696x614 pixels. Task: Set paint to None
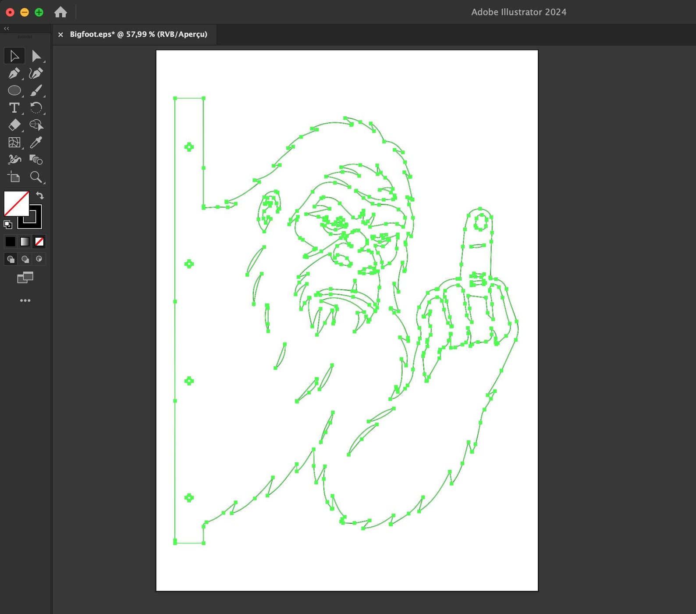[39, 242]
